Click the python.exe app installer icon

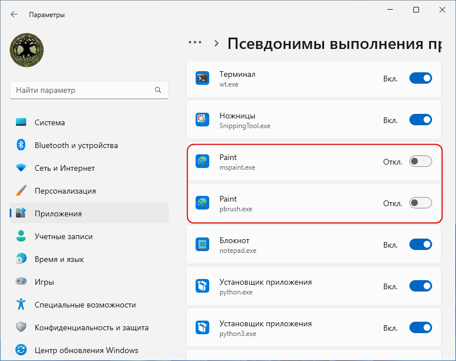[x=202, y=286]
